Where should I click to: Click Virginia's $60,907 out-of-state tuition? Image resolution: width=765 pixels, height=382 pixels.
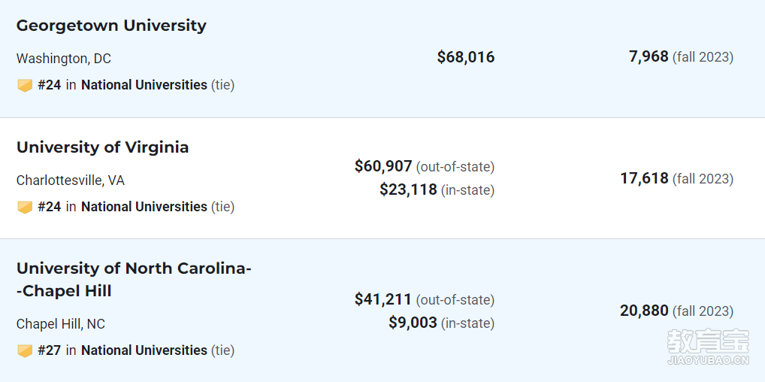coord(383,166)
